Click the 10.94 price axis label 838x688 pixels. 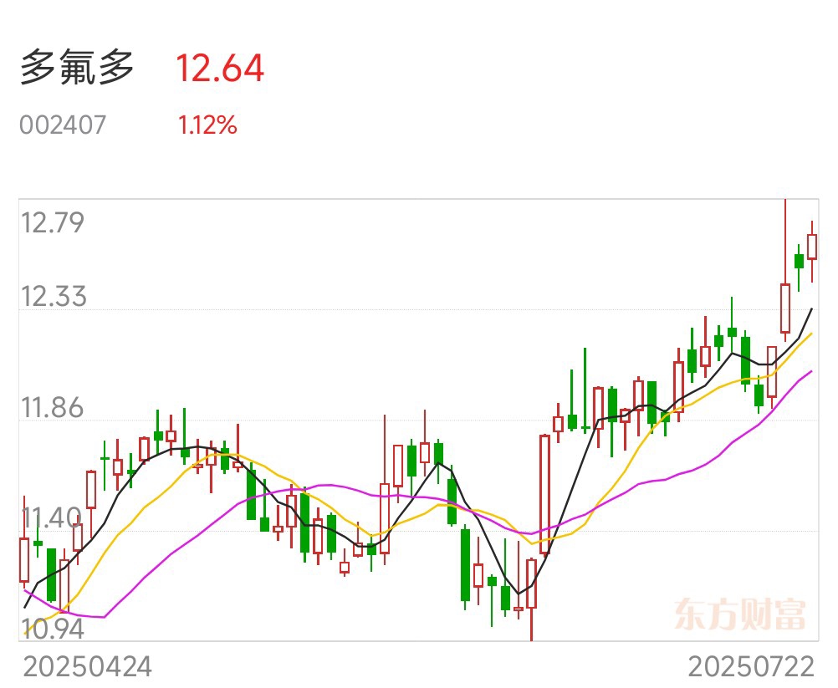(53, 629)
